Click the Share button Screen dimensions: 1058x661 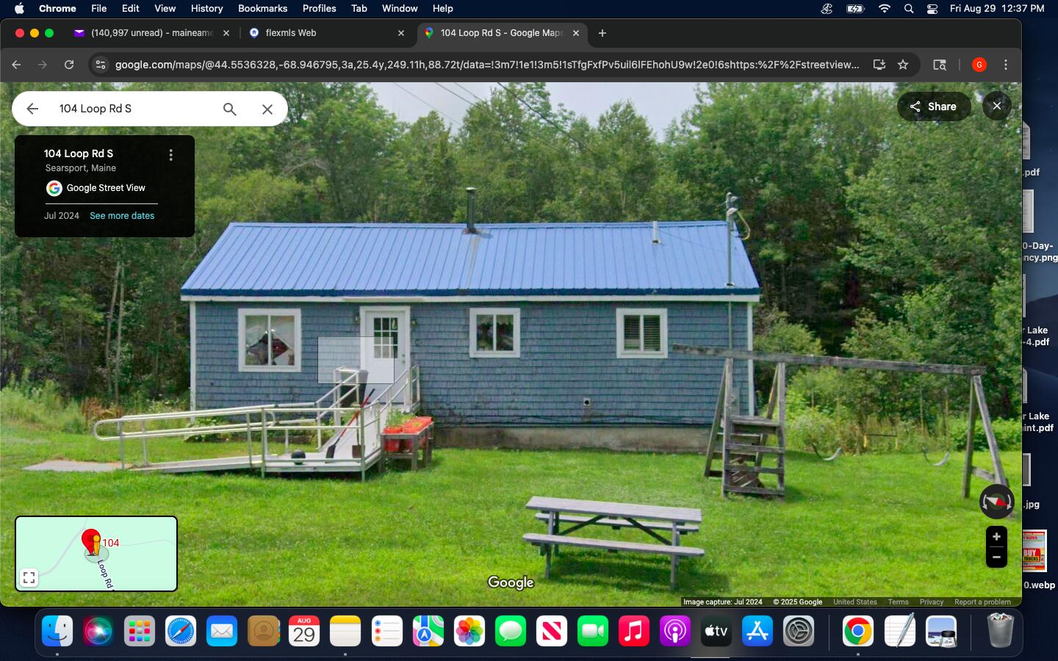pyautogui.click(x=933, y=106)
